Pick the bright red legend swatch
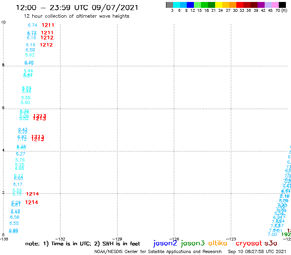This screenshot has height=255, width=291. point(239,5)
